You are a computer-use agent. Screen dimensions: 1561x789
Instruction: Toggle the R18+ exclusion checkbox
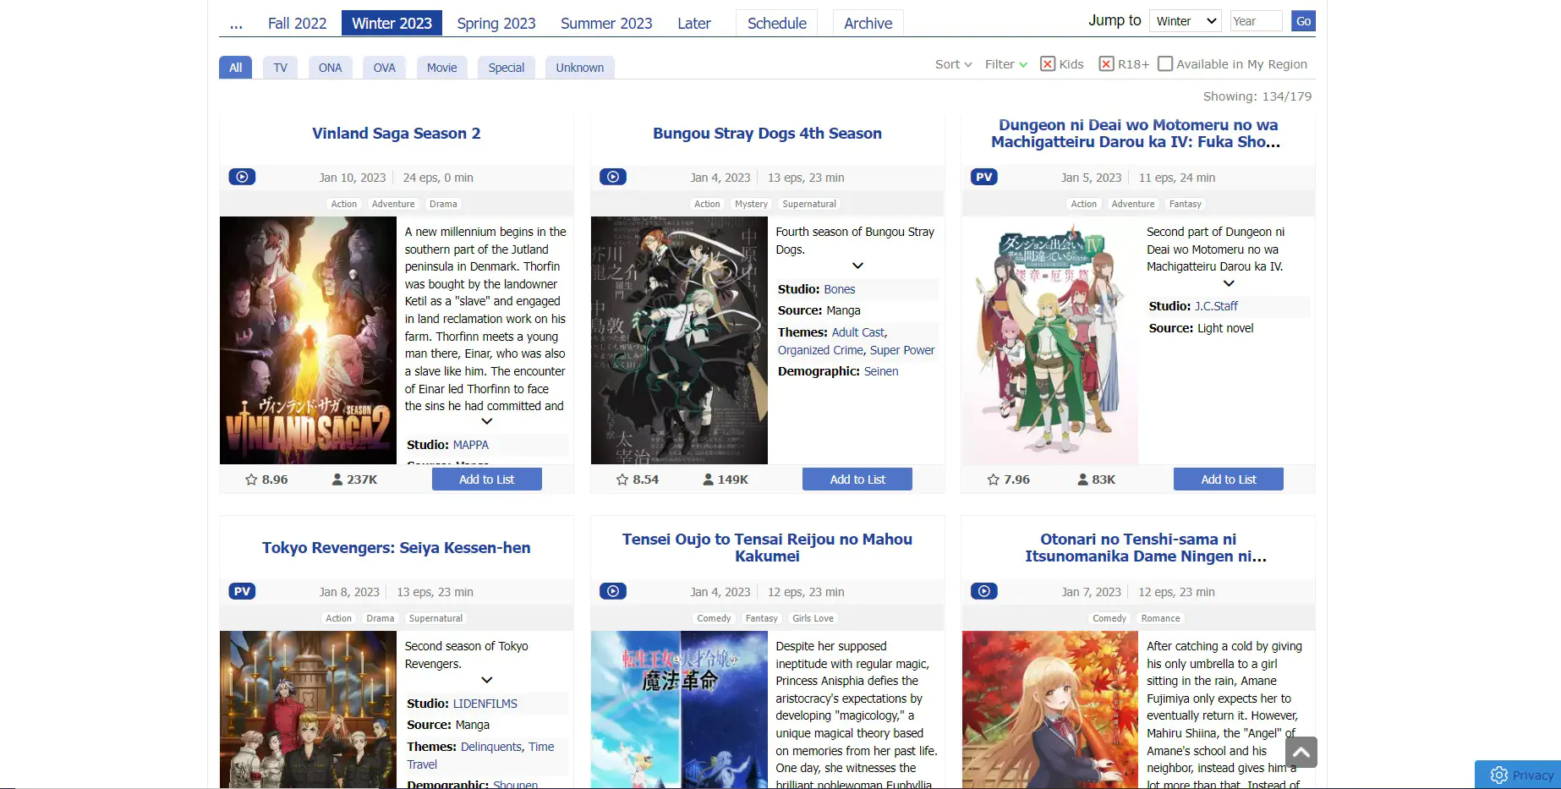tap(1106, 63)
